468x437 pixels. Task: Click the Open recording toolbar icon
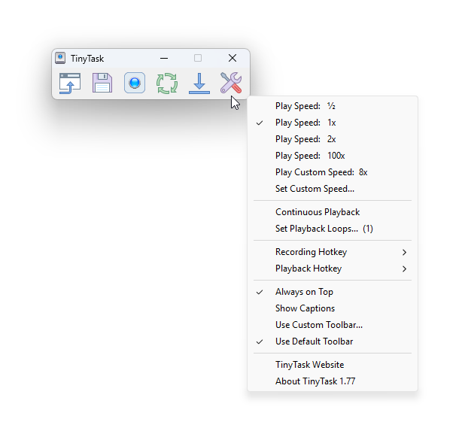70,83
